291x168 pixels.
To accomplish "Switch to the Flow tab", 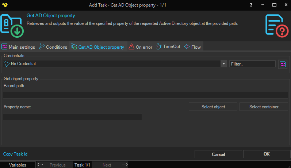I will click(192, 47).
